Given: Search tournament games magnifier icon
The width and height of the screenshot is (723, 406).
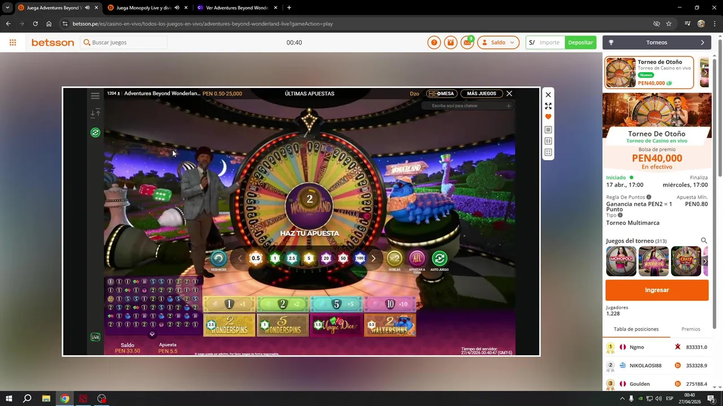Looking at the screenshot, I should (x=704, y=241).
